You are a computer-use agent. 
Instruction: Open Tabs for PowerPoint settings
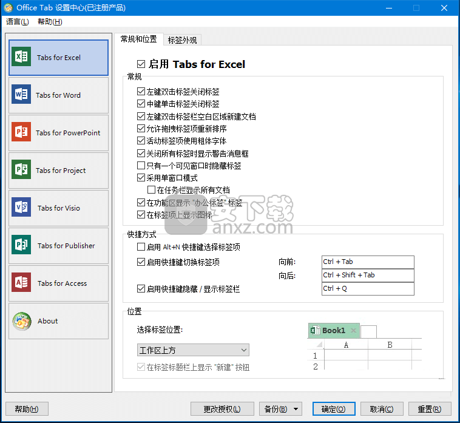[x=58, y=132]
